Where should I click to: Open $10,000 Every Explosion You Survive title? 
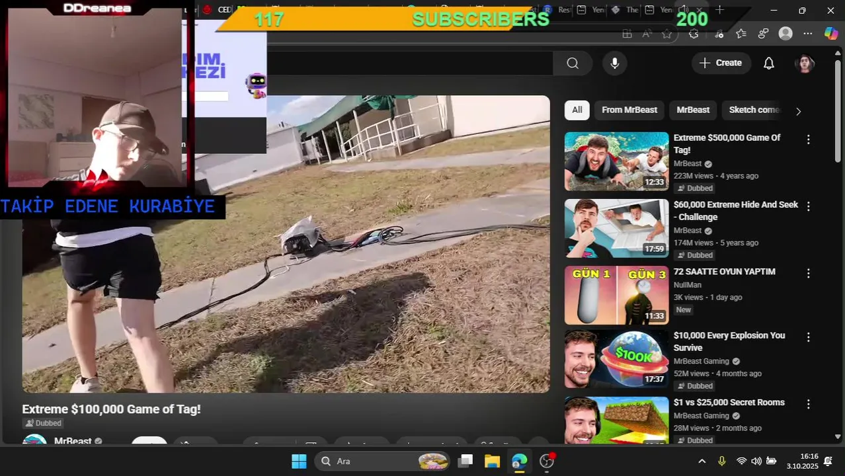[x=729, y=341]
